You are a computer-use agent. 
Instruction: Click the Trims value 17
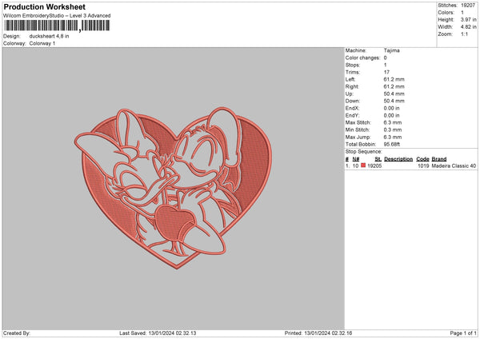[386, 73]
